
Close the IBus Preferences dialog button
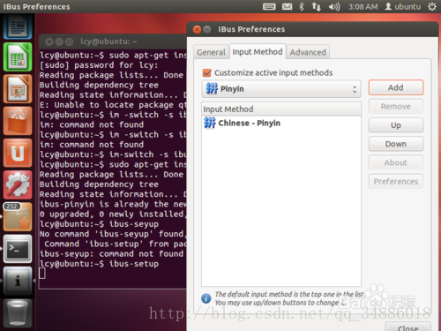pyautogui.click(x=408, y=327)
